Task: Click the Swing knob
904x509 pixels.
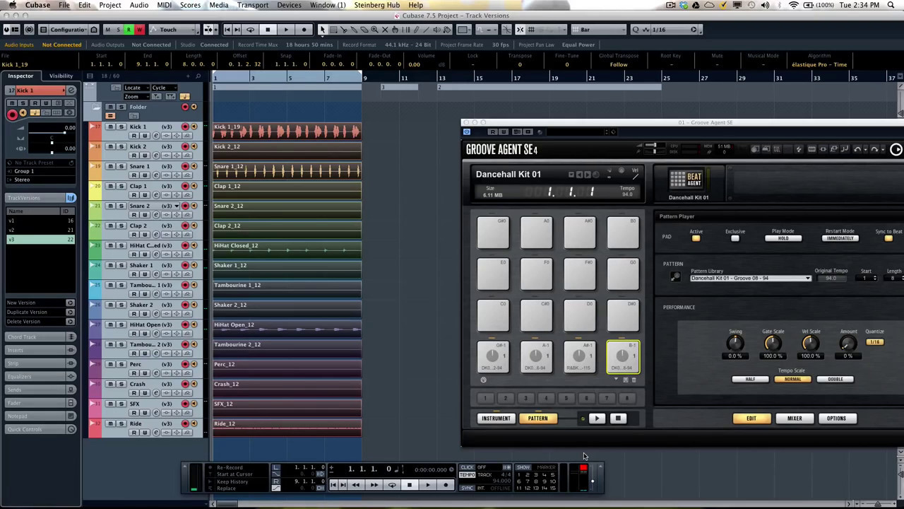Action: click(734, 343)
